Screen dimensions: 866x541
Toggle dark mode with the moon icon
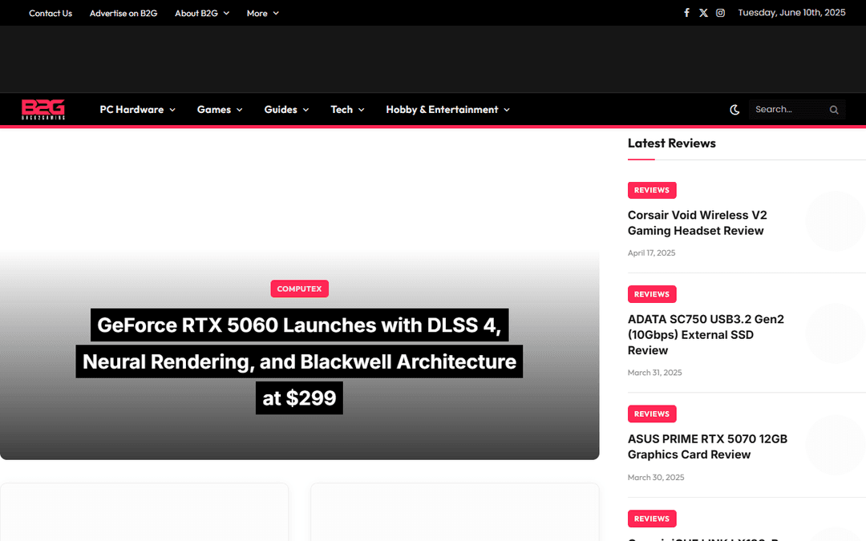point(734,109)
